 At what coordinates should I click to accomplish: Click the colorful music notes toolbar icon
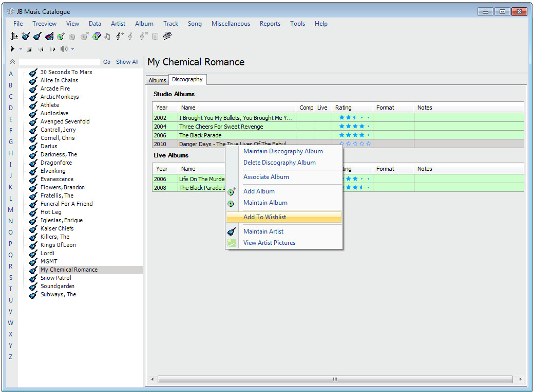tap(167, 36)
